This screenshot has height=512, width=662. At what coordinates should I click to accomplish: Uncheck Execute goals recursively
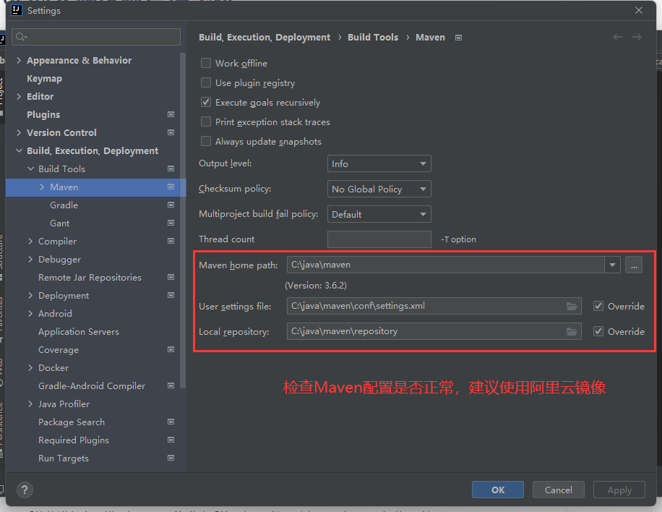(x=206, y=102)
